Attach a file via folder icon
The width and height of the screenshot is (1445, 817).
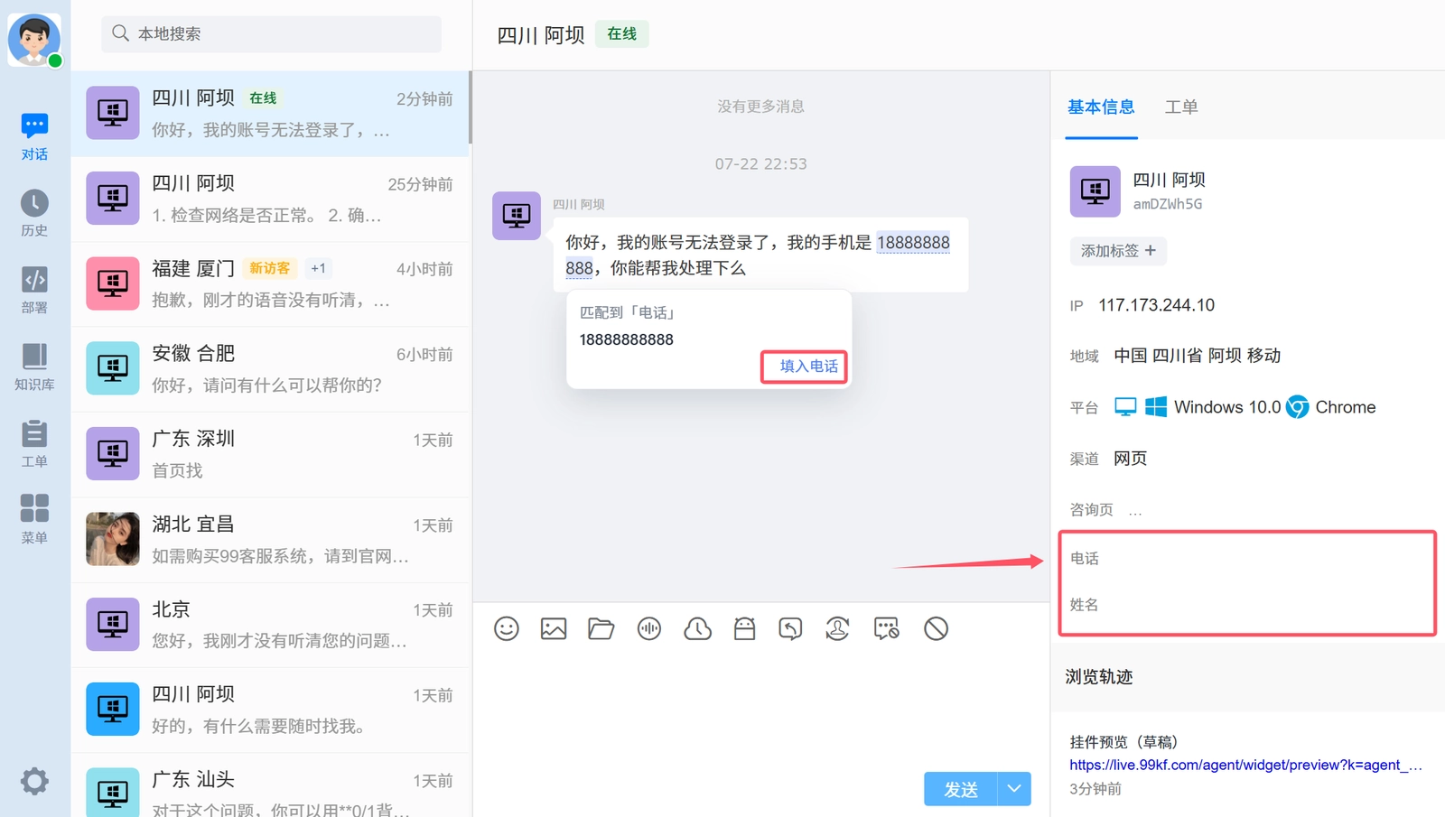coord(601,628)
